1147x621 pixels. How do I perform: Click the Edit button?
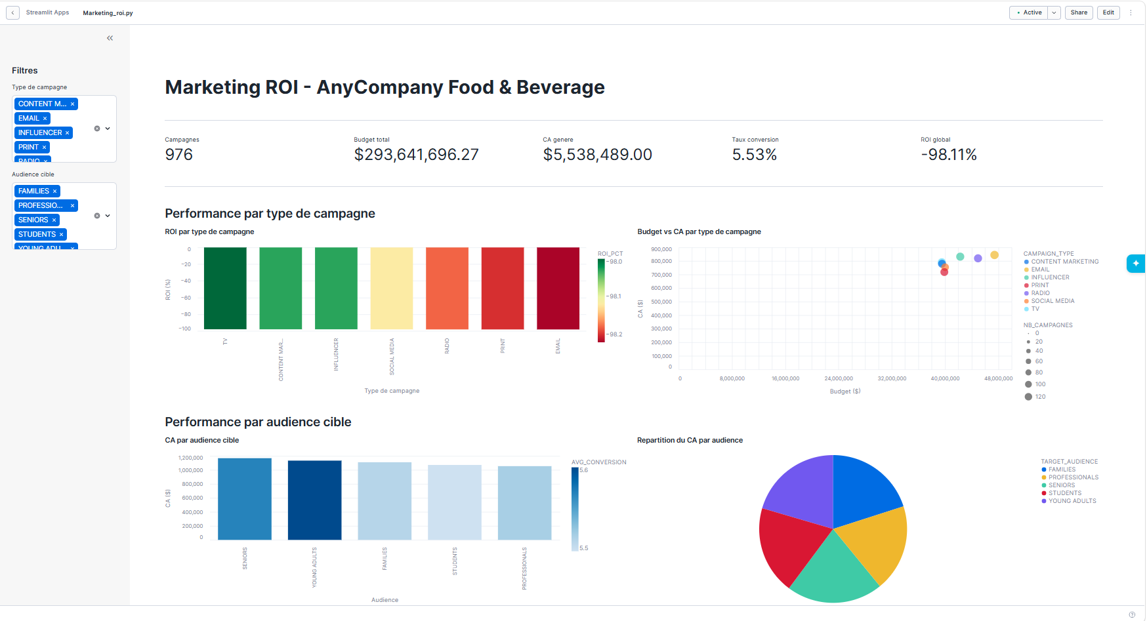tap(1108, 12)
